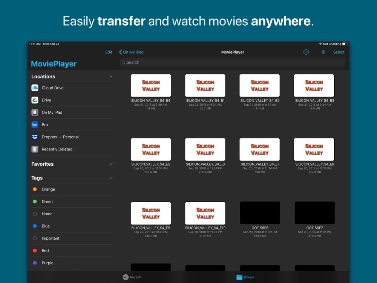
Task: Click the GOT S5E6 file name
Action: click(x=260, y=228)
